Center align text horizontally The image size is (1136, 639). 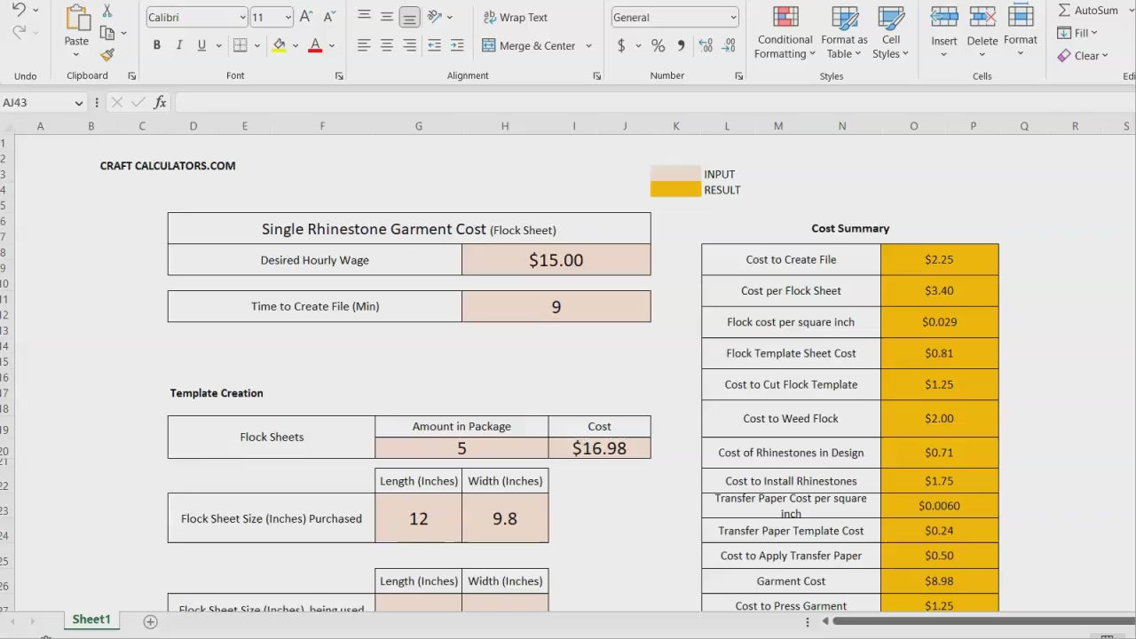click(x=387, y=45)
